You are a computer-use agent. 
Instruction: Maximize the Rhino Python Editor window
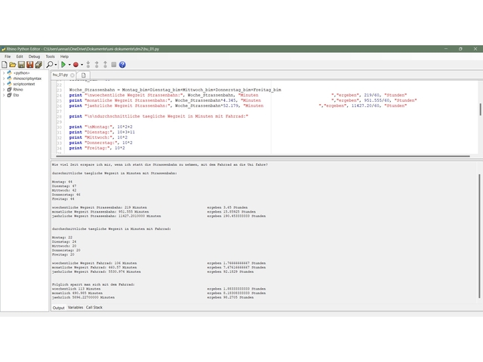460,48
